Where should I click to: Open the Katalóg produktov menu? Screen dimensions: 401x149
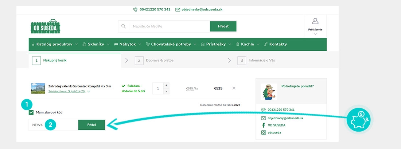[x=54, y=44]
